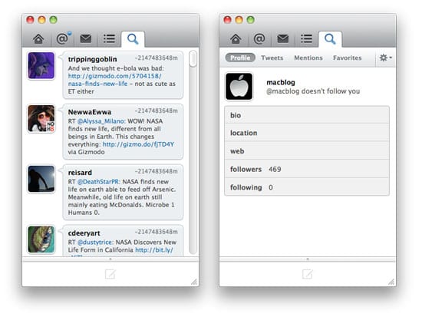
Task: Select the Profile tab pill
Action: pyautogui.click(x=240, y=58)
